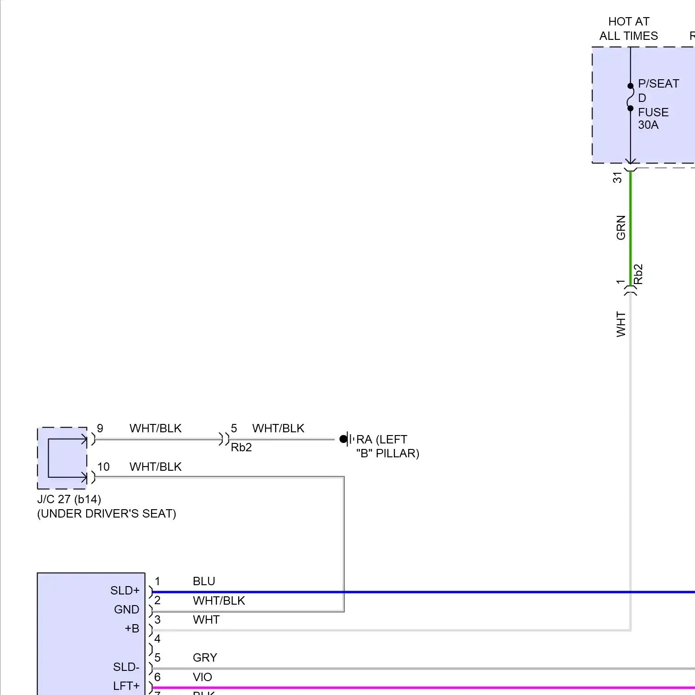This screenshot has width=695, height=695.
Task: Select the 'RA (LEFT "B" PILLAR)' label
Action: [x=388, y=446]
